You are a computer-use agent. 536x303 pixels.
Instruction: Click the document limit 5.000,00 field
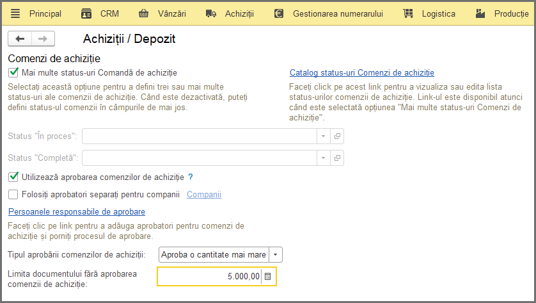(210, 276)
